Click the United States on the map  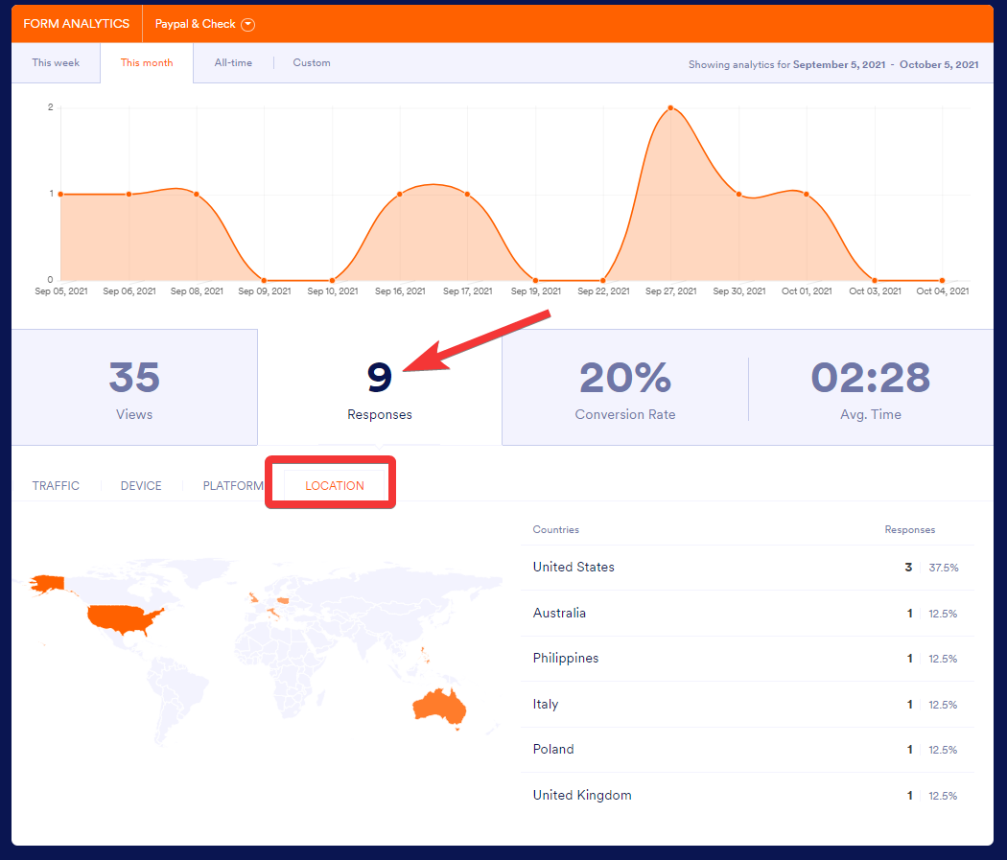120,618
